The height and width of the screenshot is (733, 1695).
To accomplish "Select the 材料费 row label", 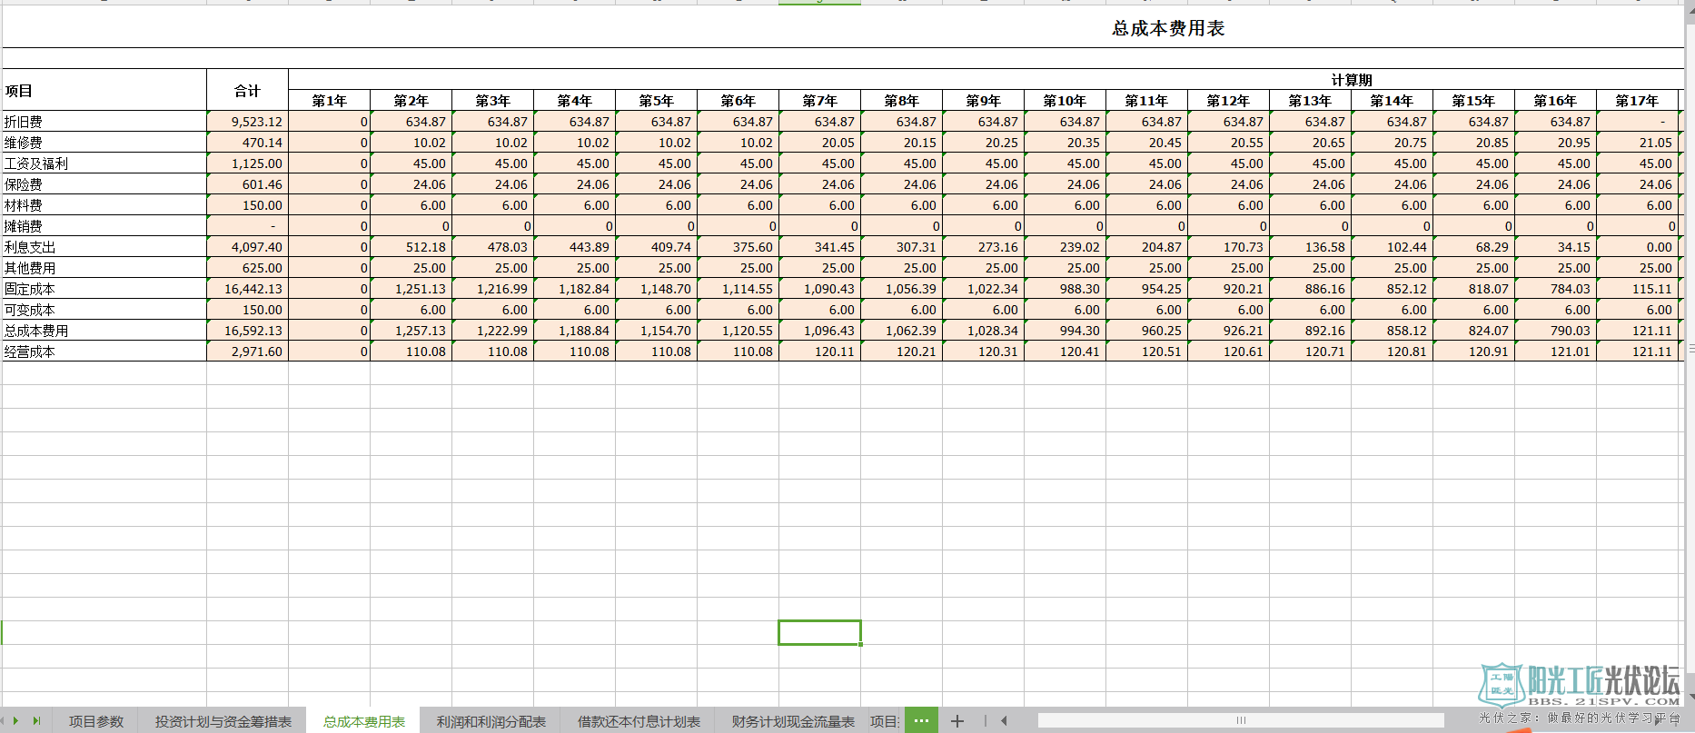I will click(x=104, y=205).
